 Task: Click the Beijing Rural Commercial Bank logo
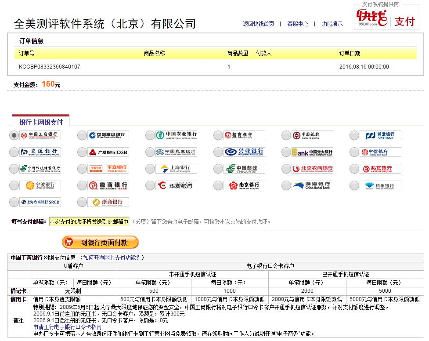tap(313, 169)
